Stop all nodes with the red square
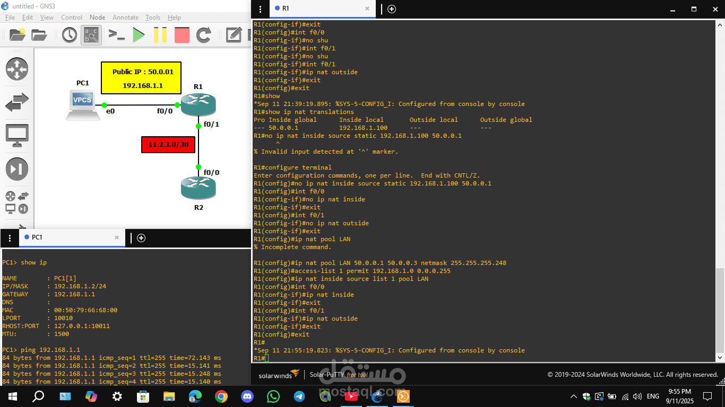 tap(182, 36)
